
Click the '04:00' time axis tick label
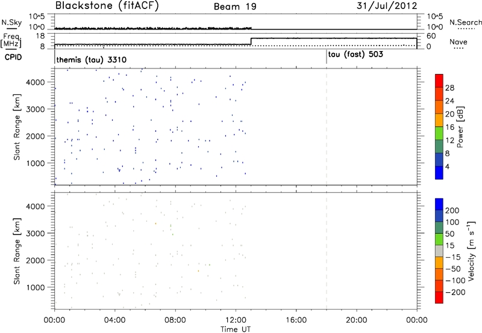pyautogui.click(x=115, y=320)
